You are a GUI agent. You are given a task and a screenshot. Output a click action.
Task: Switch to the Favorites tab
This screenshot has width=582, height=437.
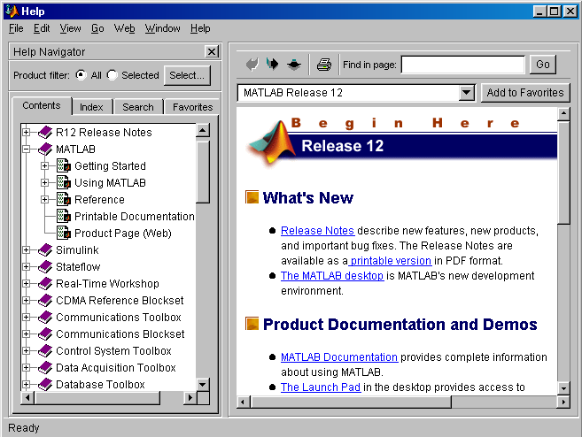coord(192,107)
